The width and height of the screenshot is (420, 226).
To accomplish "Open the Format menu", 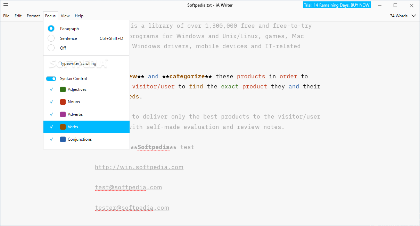I will click(x=33, y=16).
